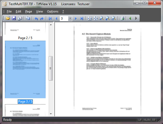Click the thumbnail scrollbar down arrow
This screenshot has width=163, height=124.
click(51, 114)
